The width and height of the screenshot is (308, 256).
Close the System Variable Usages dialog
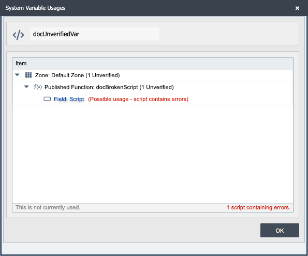pyautogui.click(x=297, y=8)
